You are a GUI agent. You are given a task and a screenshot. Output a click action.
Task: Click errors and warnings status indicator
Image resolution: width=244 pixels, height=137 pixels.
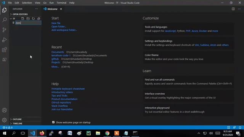[x=8, y=127]
